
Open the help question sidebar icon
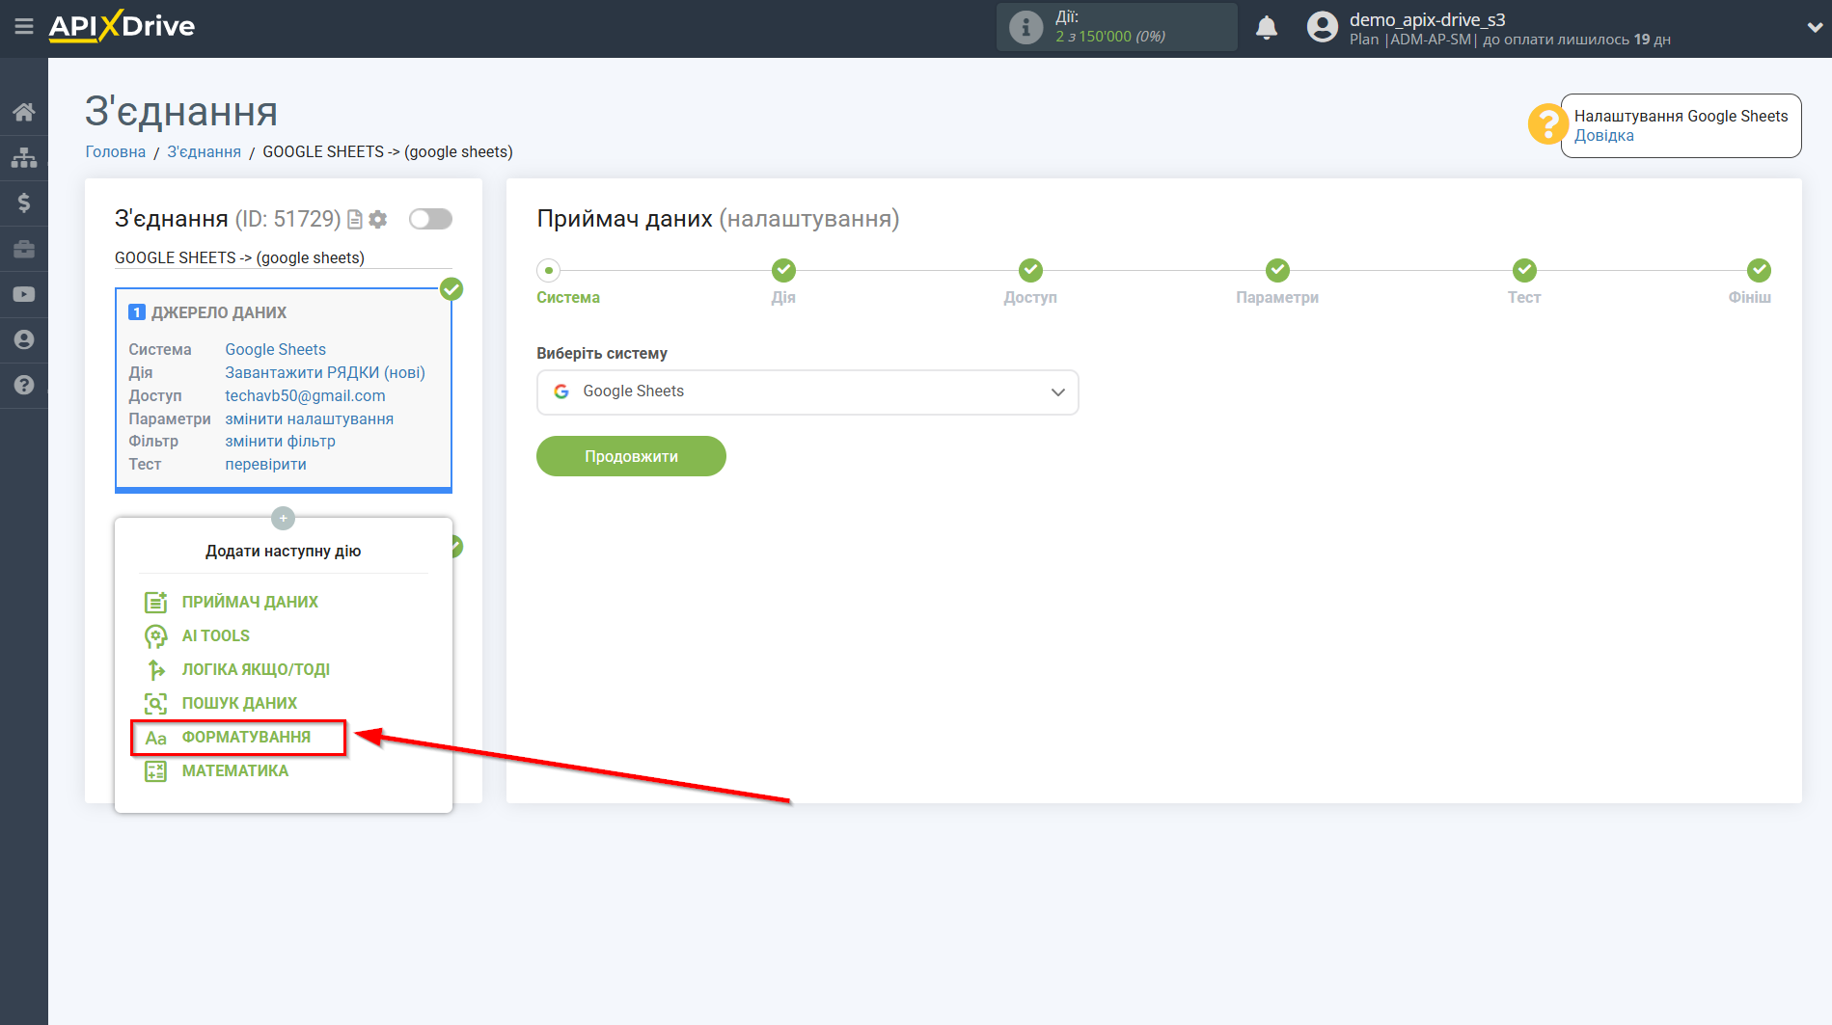[24, 385]
